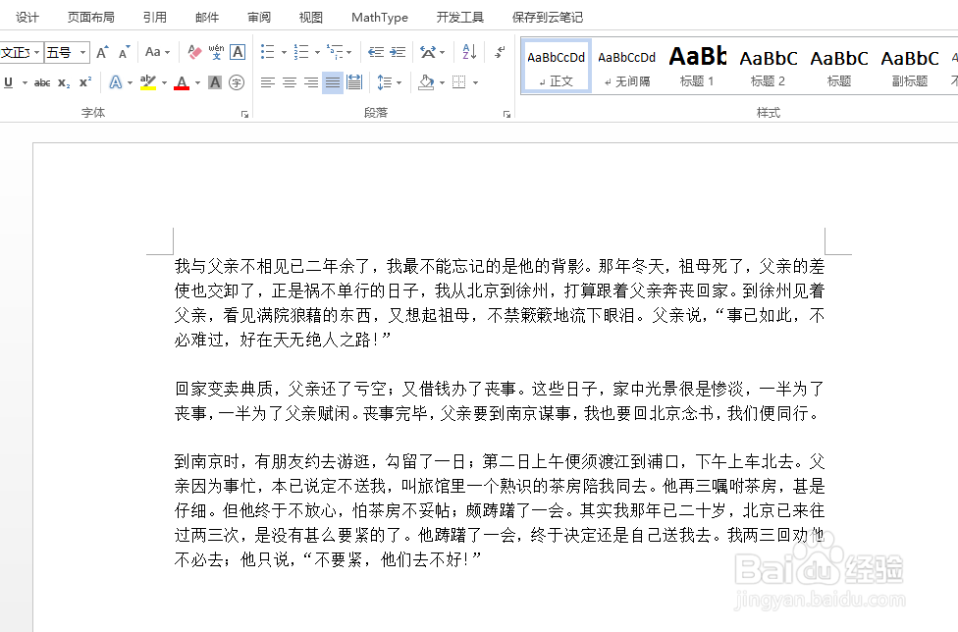Click the numbered list icon

pos(301,52)
